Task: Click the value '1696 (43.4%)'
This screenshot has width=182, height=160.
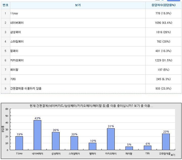Action: click(x=163, y=23)
